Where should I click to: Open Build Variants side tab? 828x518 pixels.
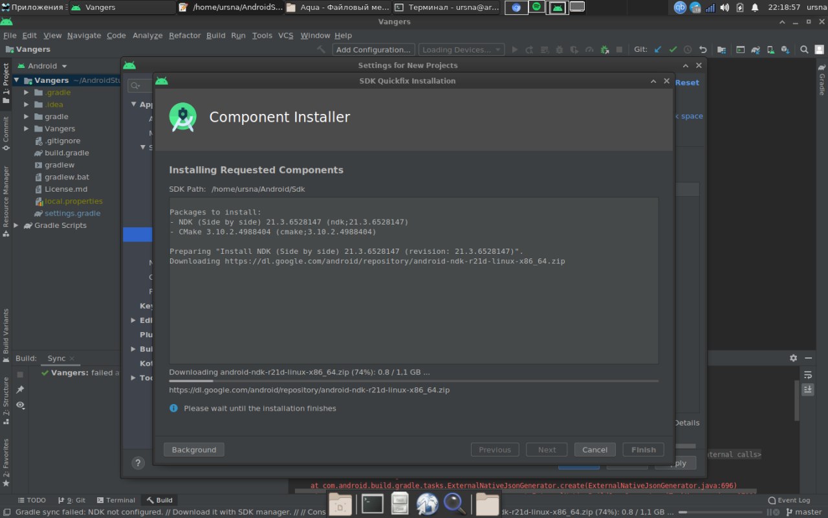coord(6,335)
